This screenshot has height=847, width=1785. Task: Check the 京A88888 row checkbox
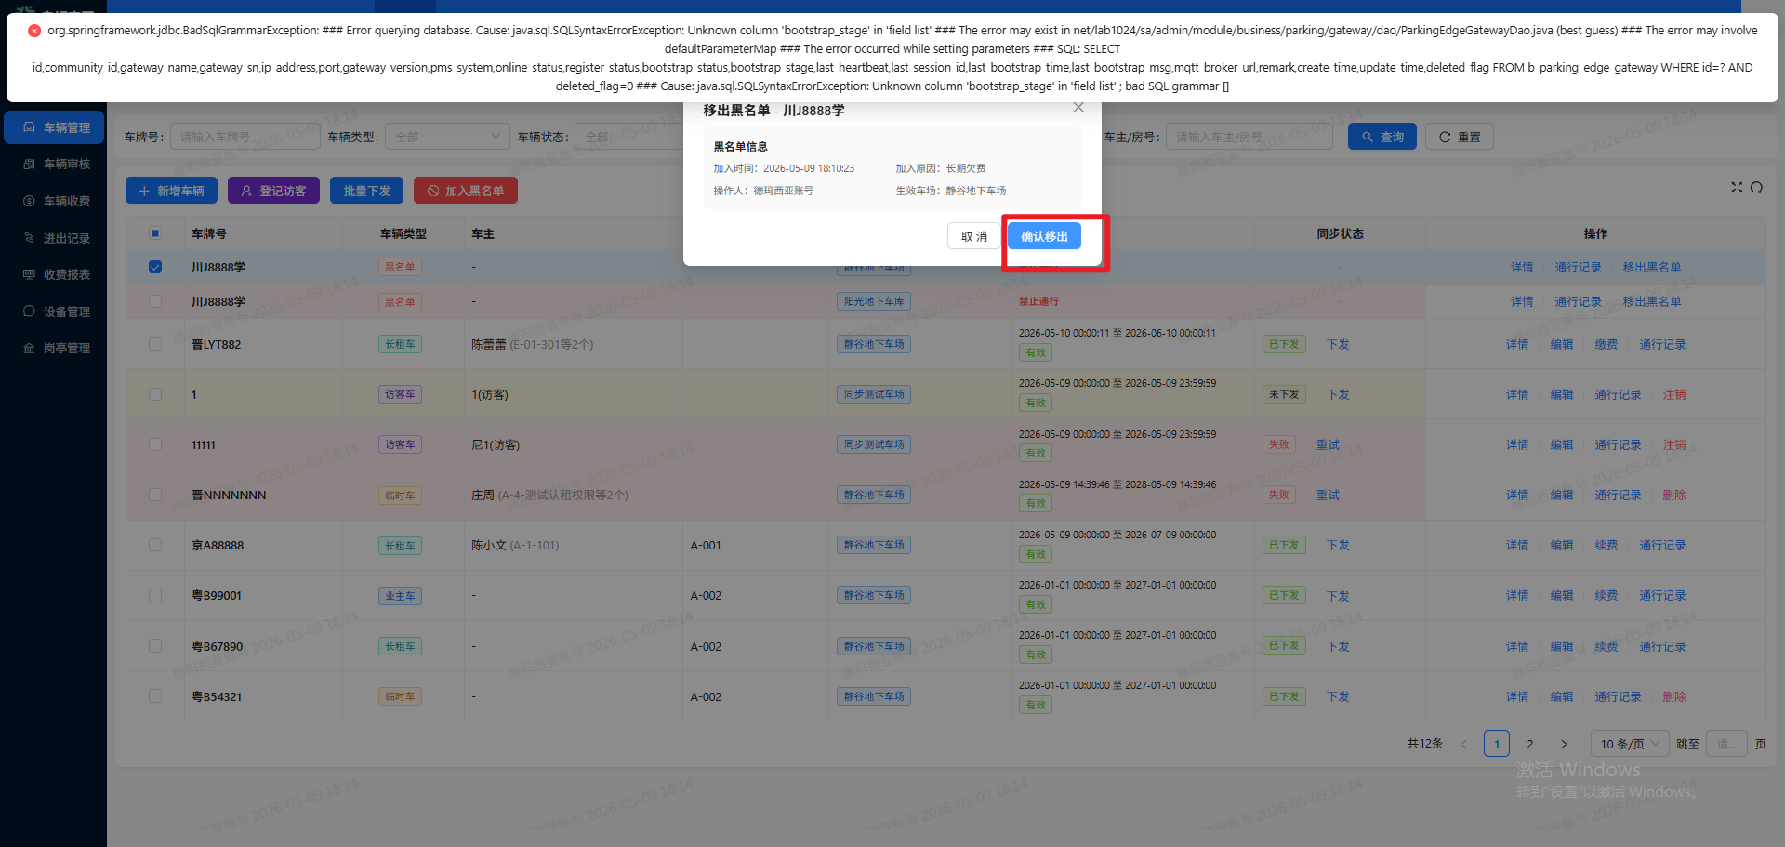155,545
